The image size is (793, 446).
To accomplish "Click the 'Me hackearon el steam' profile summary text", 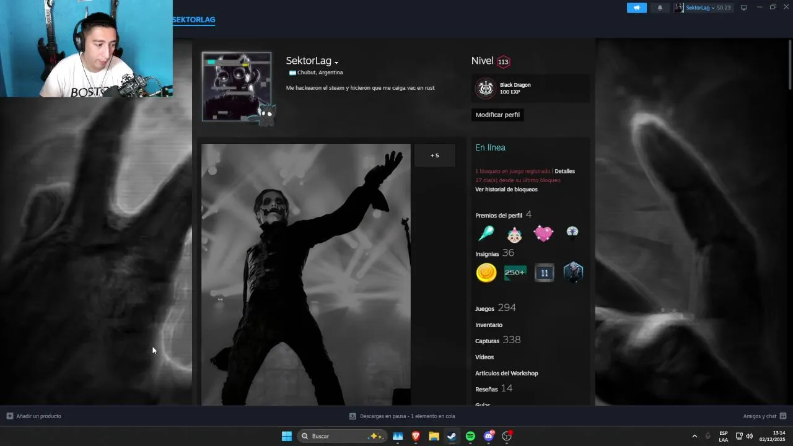I will (x=360, y=88).
